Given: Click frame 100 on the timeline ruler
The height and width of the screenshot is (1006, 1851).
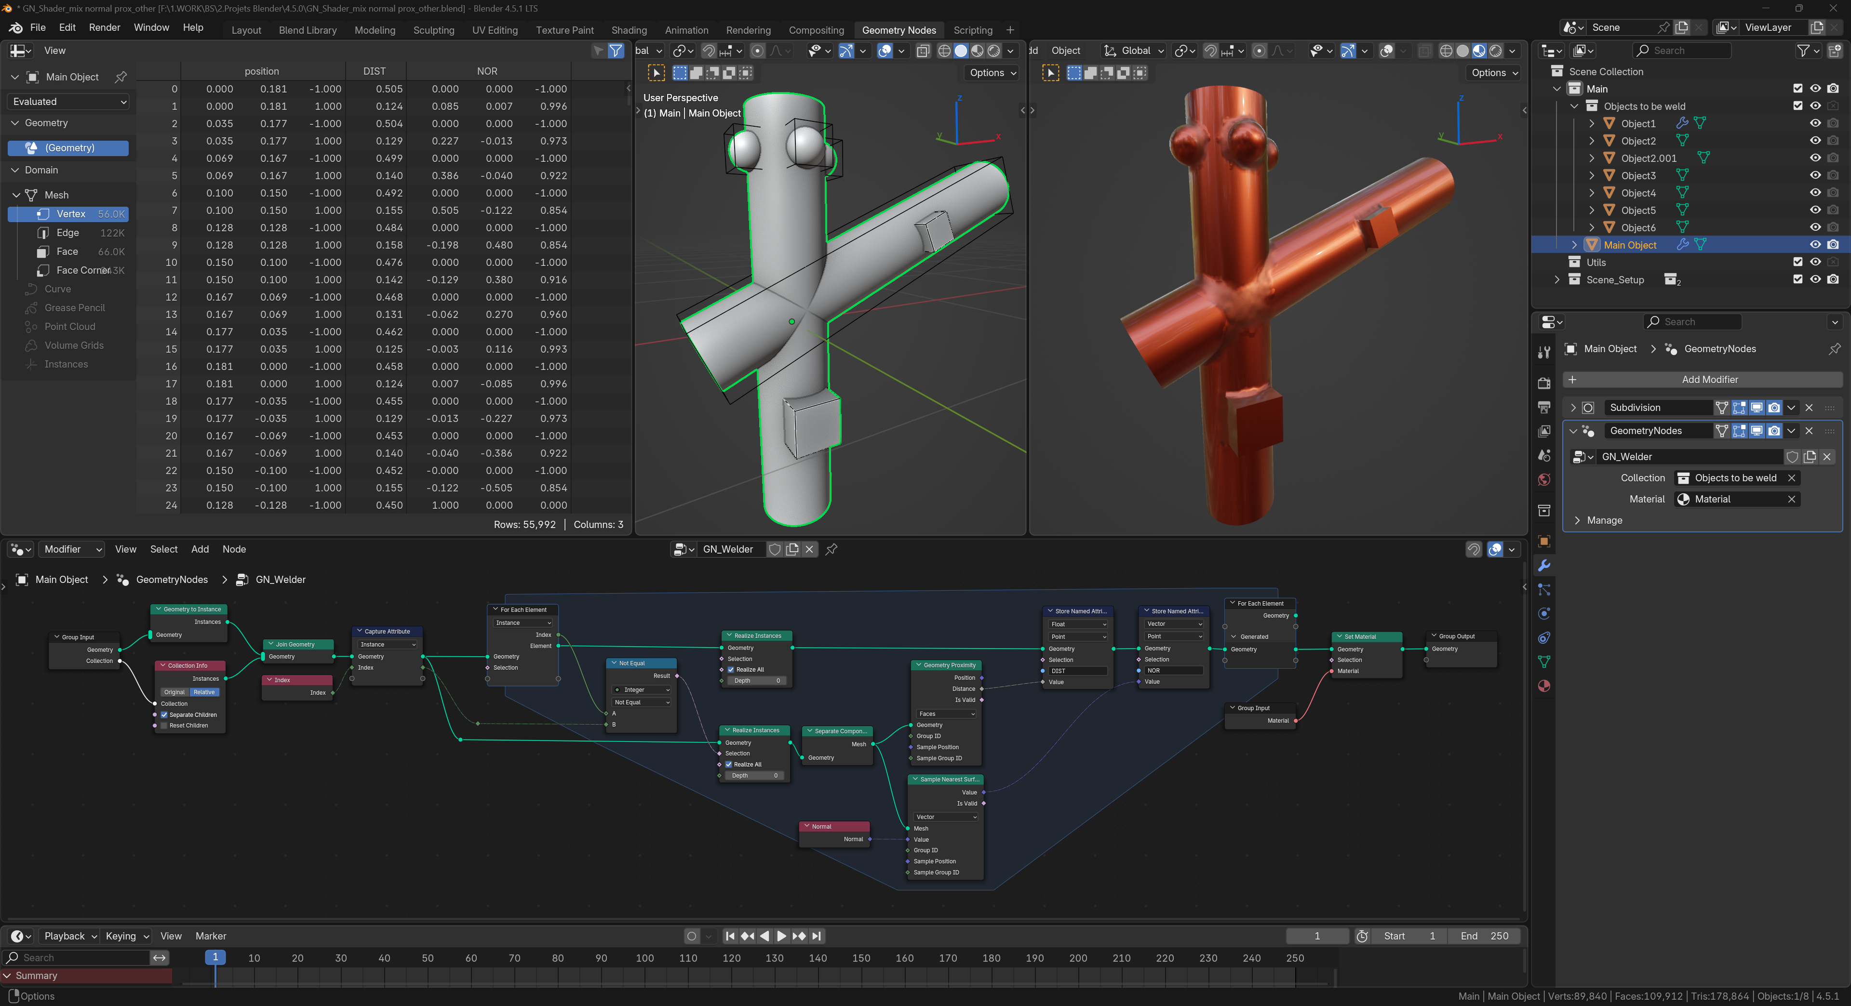Looking at the screenshot, I should pos(644,958).
